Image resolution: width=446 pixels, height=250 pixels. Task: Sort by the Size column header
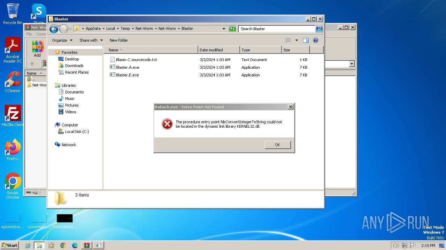tap(295, 50)
